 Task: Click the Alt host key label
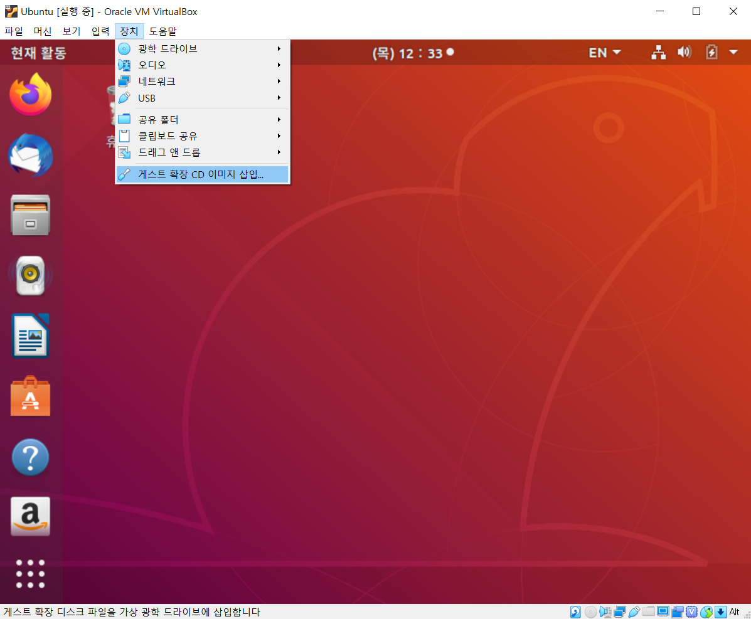pos(734,611)
